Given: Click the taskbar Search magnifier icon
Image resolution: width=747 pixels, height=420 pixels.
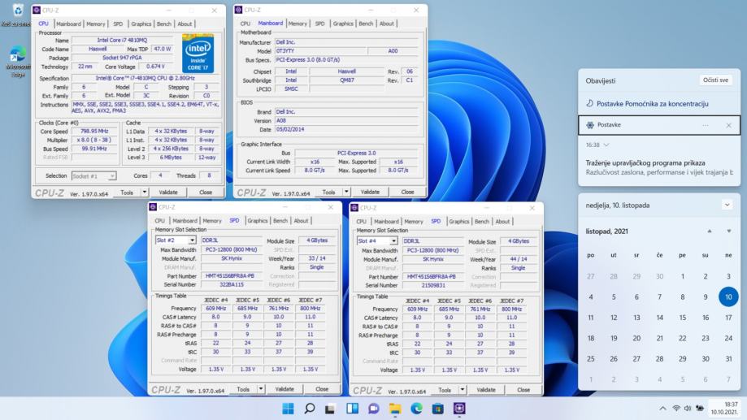Looking at the screenshot, I should pyautogui.click(x=310, y=408).
